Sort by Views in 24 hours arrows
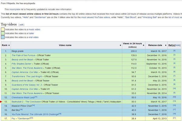The height and width of the screenshot is (121, 182). click(x=143, y=45)
